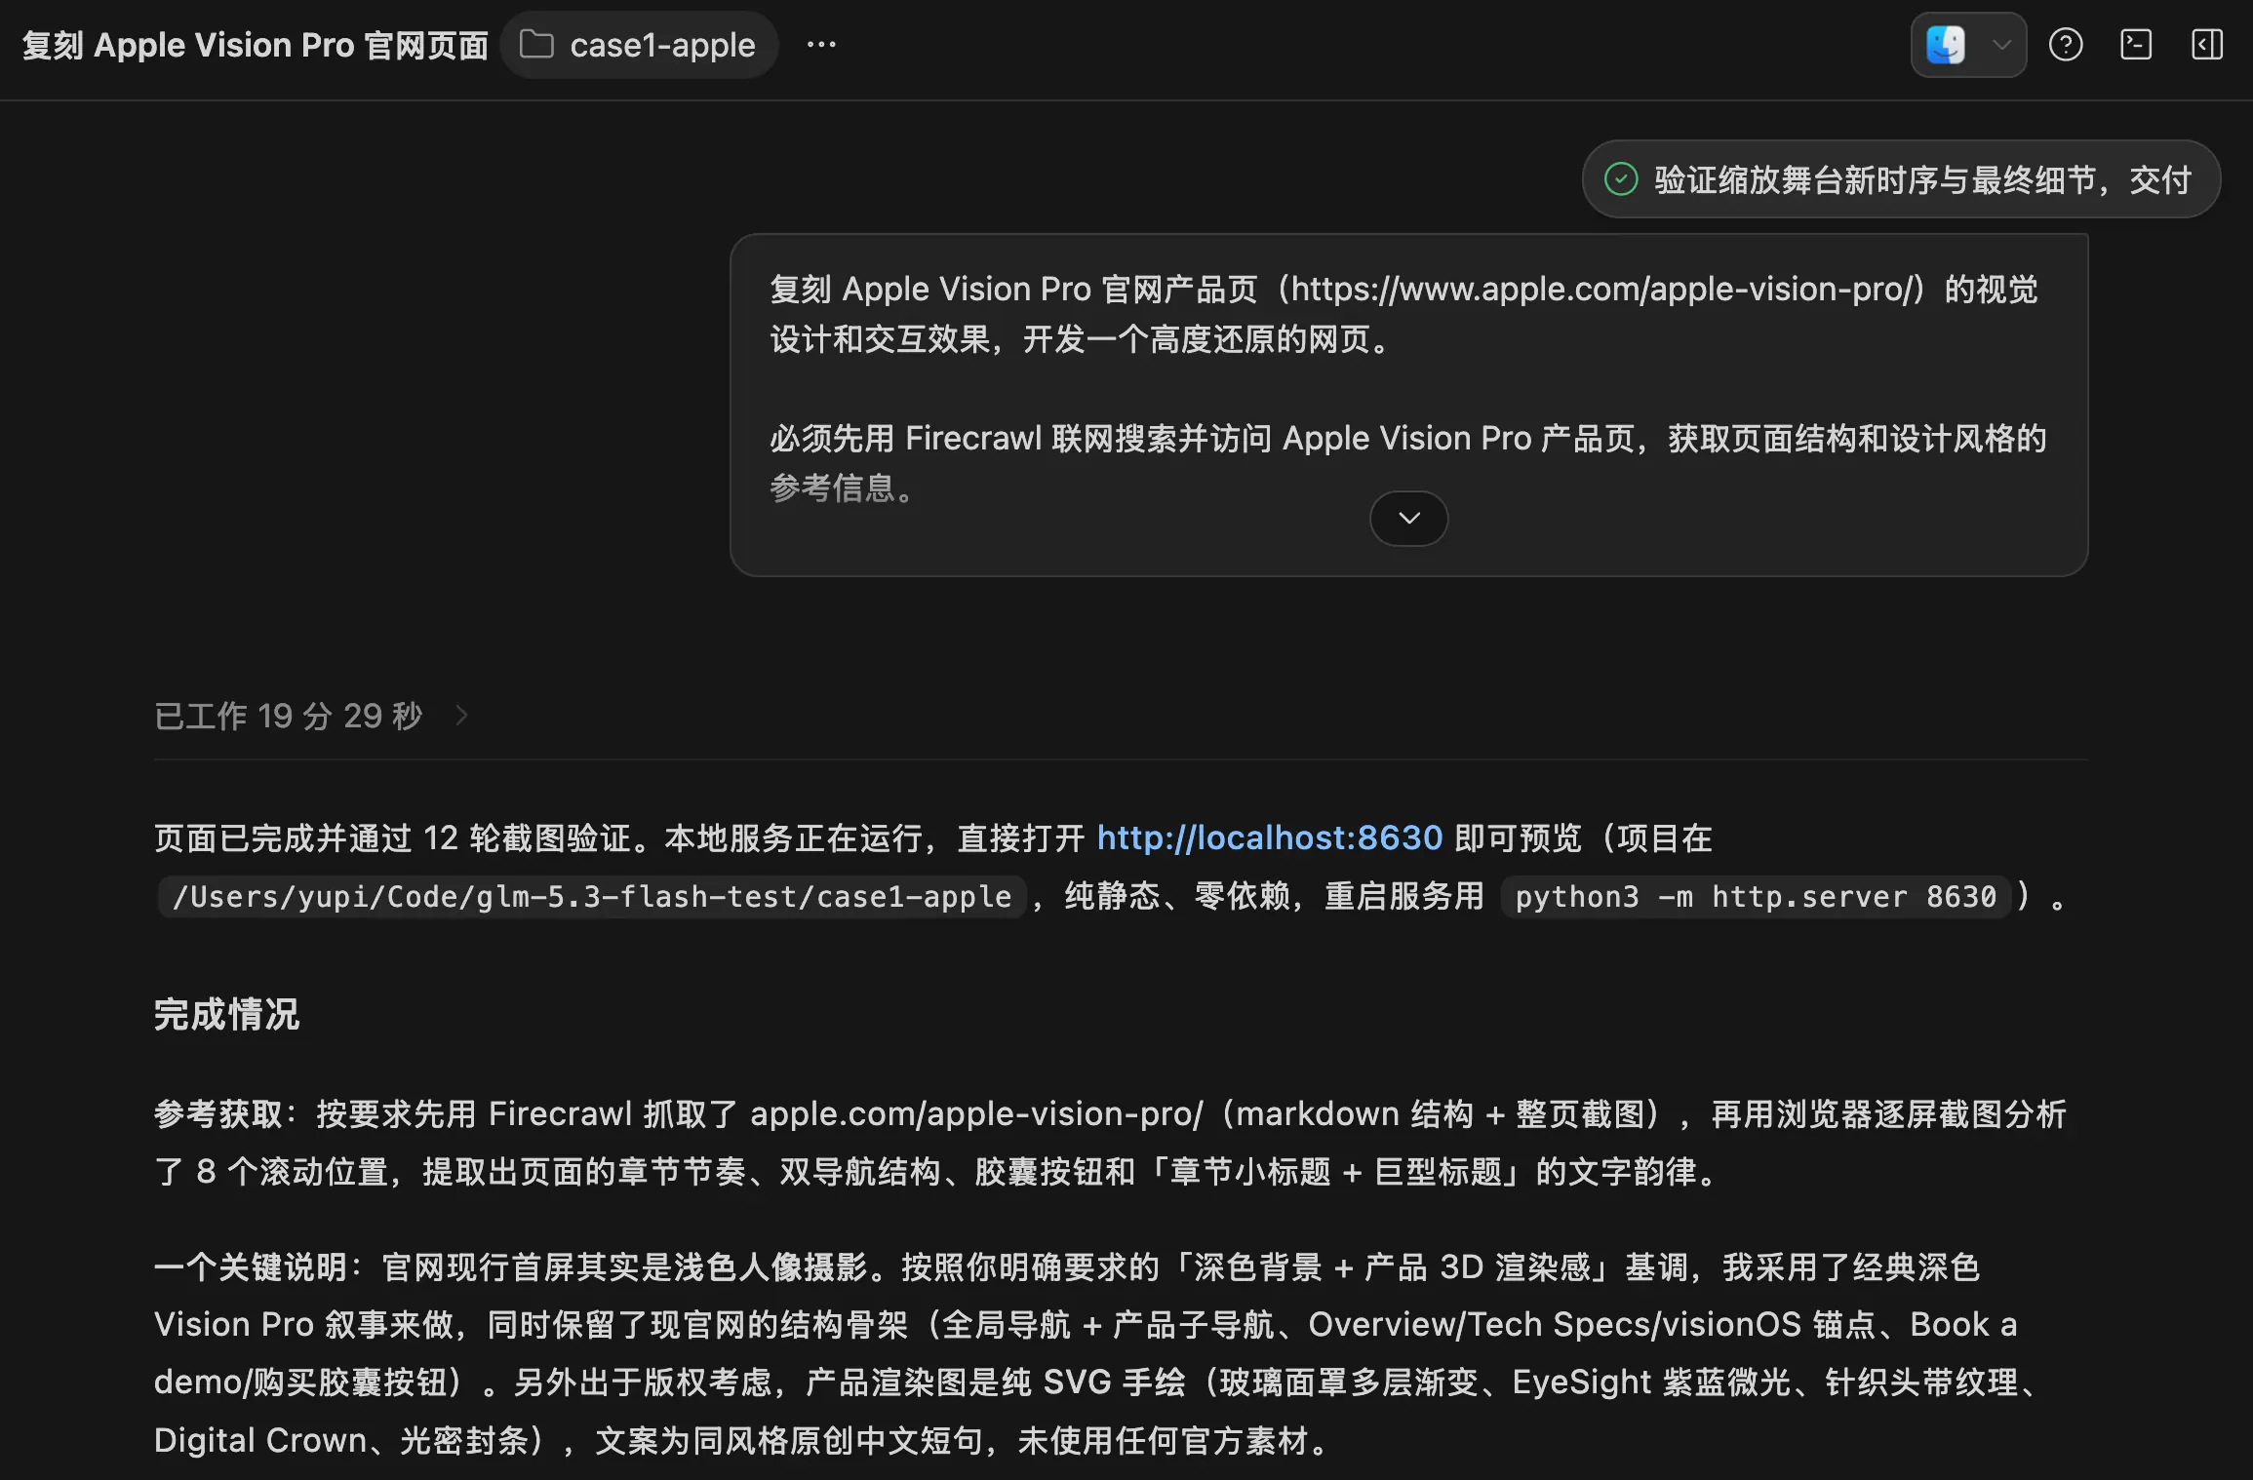Toggle the terminal panel icon
This screenshot has height=1480, width=2253.
click(2136, 45)
